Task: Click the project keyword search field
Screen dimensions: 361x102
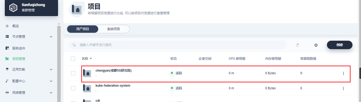Action: (x=178, y=45)
